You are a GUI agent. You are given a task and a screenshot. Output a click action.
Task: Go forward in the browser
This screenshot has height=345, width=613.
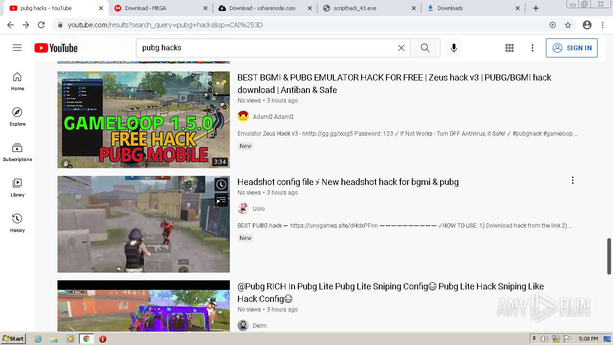pos(26,25)
